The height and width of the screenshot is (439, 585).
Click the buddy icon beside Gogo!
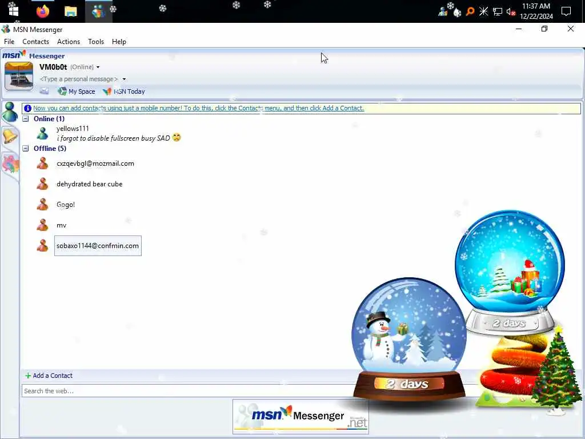tap(42, 204)
